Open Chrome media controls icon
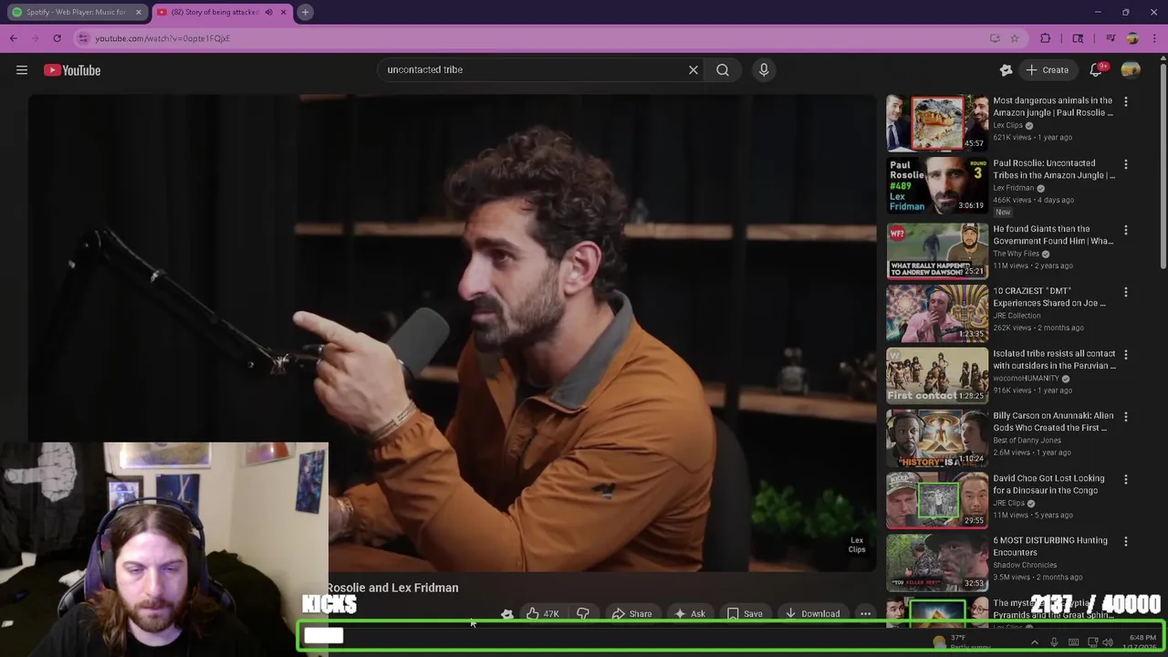Viewport: 1168px width, 657px height. (x=1111, y=38)
